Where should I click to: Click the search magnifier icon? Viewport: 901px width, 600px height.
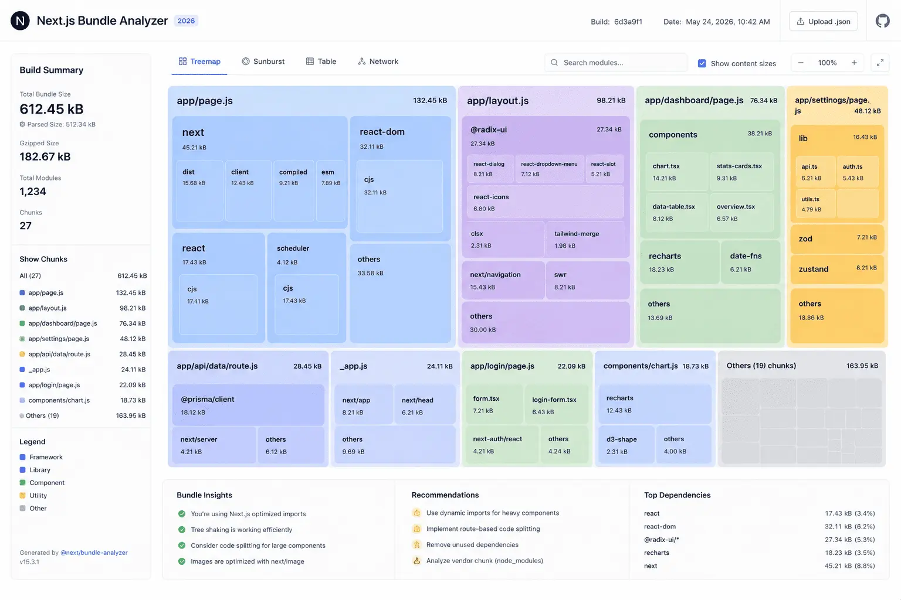coord(554,63)
